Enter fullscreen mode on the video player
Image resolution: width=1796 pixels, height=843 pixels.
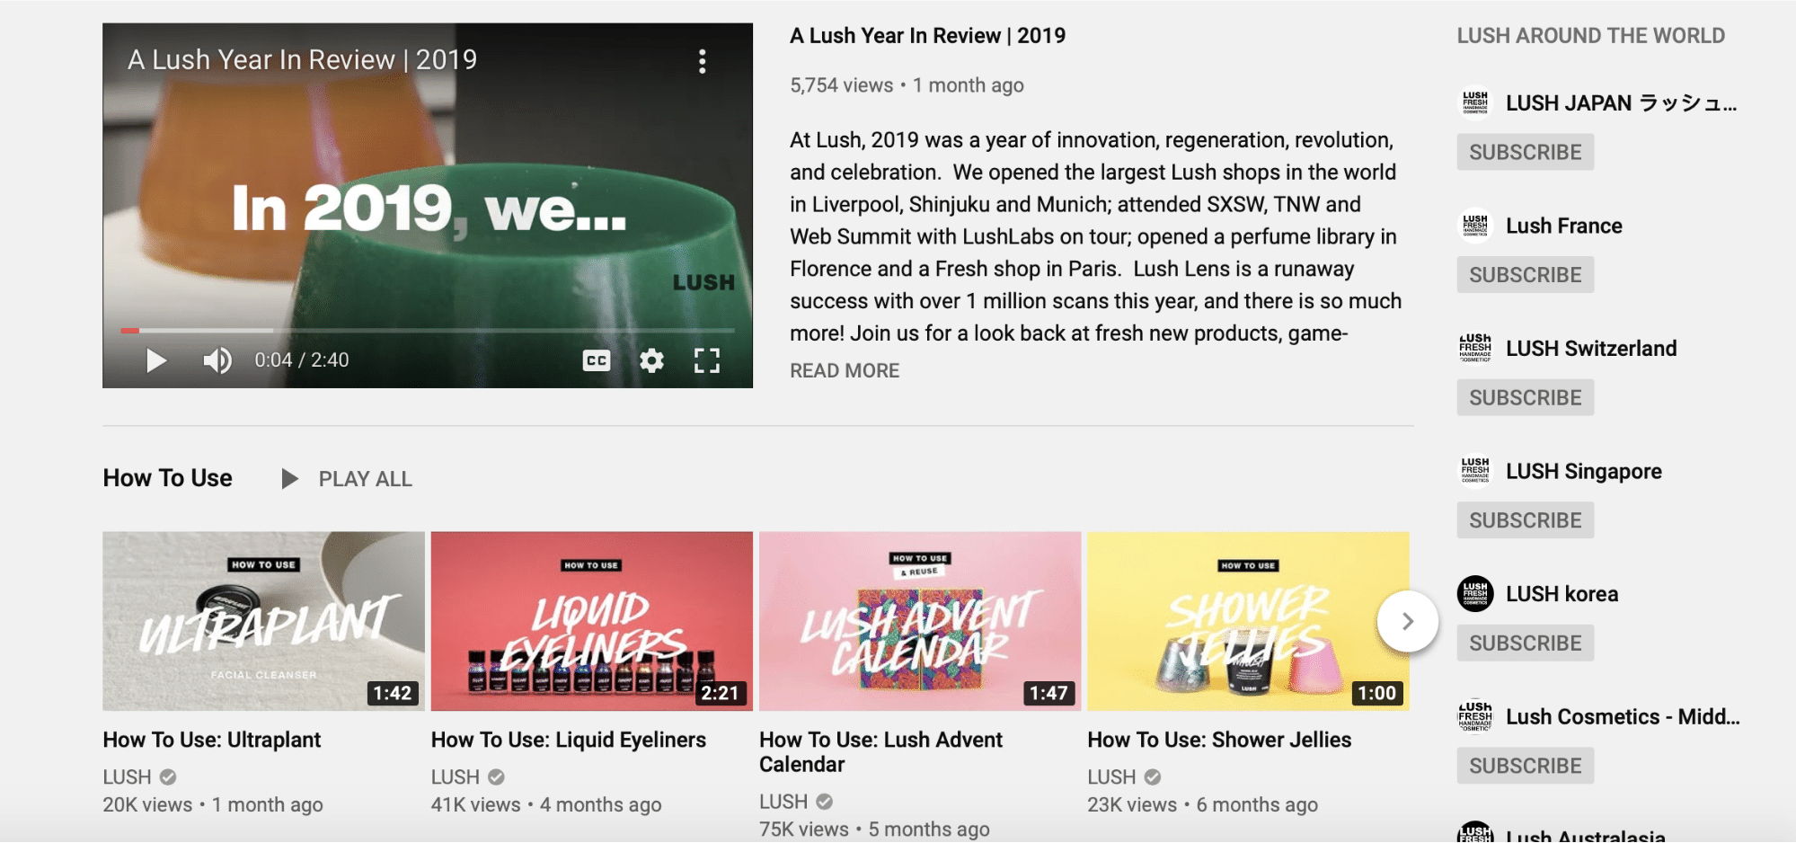[x=707, y=360]
